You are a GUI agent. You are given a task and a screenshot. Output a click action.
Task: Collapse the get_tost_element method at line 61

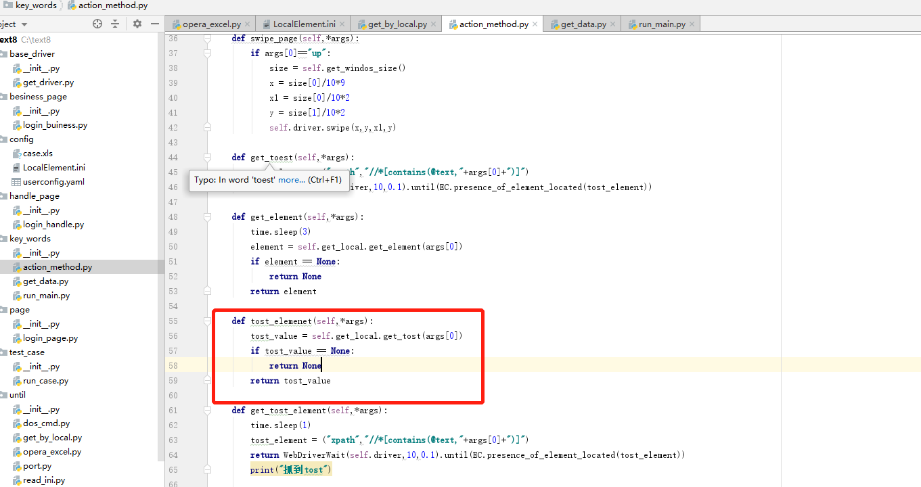(x=208, y=411)
